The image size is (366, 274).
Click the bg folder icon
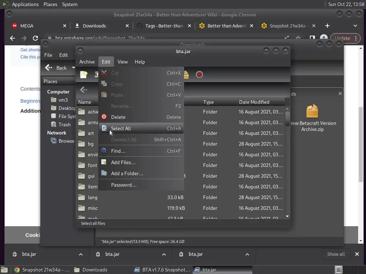(81, 144)
